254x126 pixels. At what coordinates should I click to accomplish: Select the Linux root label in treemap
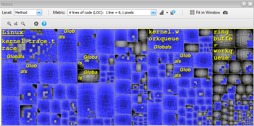13,33
